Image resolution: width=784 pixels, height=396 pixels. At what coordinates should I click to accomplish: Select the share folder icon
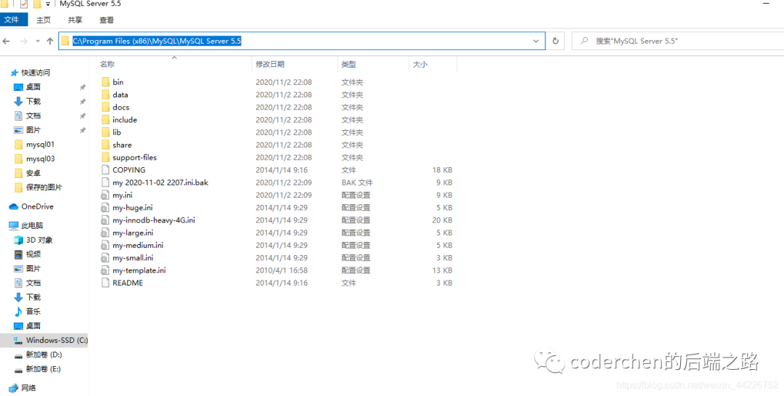point(105,145)
